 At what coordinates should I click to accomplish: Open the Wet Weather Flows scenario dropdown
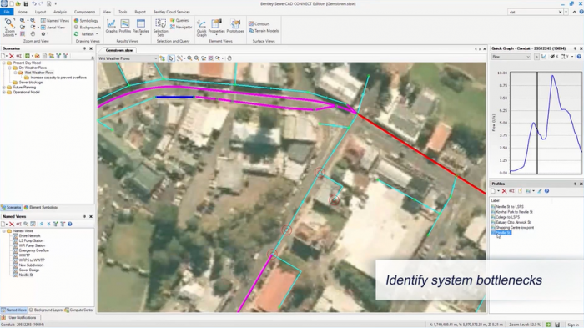tap(128, 58)
